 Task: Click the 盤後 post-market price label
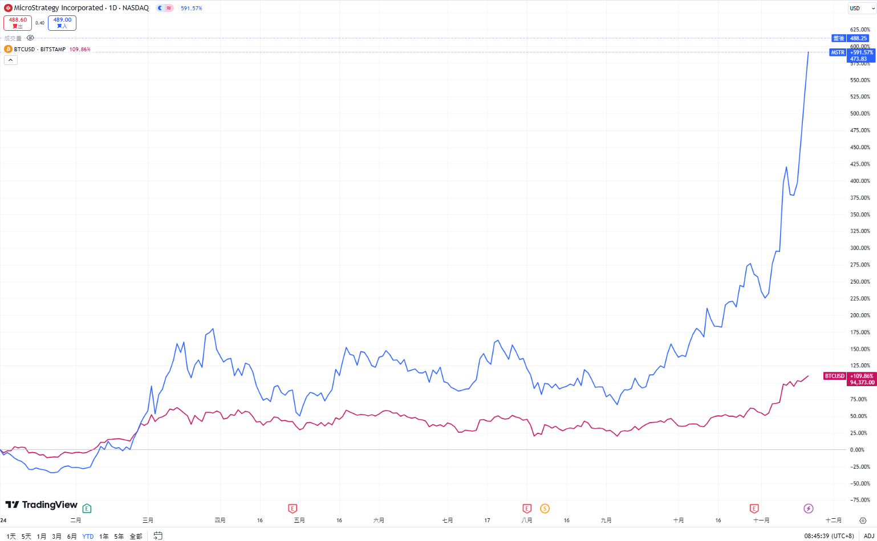[839, 38]
